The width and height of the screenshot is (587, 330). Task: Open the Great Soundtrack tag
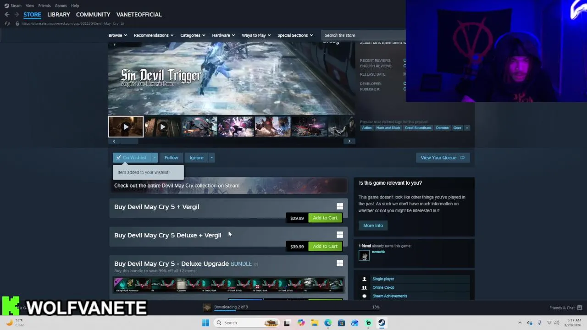click(x=418, y=128)
